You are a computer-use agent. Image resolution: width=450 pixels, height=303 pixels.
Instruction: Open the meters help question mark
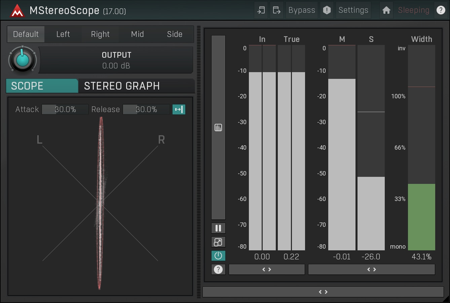(x=218, y=269)
